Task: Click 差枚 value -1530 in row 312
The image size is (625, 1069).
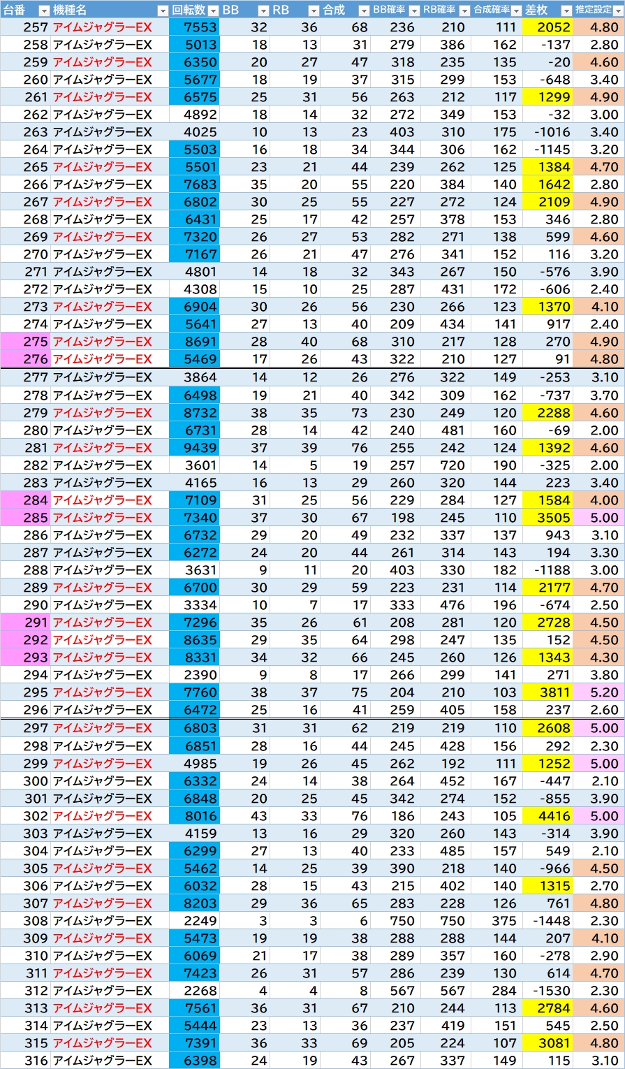Action: tap(547, 991)
